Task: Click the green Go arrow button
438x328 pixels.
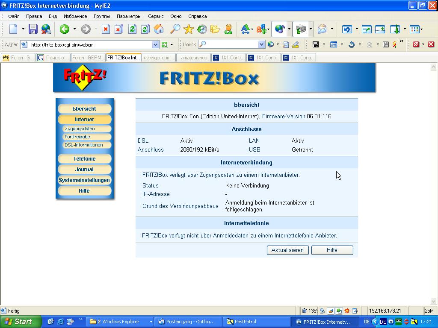Action: [165, 44]
